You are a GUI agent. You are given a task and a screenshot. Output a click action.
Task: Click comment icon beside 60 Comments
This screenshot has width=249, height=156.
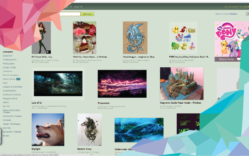[x=99, y=109]
